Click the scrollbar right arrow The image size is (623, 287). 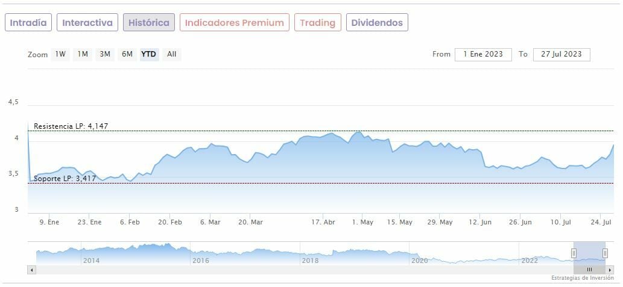coord(610,270)
